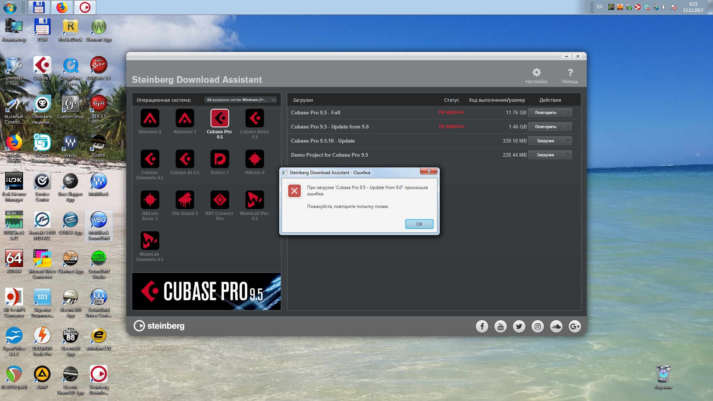713x401 pixels.
Task: Choose The Grand 3 product
Action: click(x=185, y=200)
